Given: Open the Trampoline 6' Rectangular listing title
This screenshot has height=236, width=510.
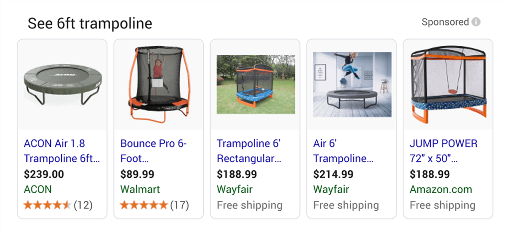Looking at the screenshot, I should [x=249, y=151].
